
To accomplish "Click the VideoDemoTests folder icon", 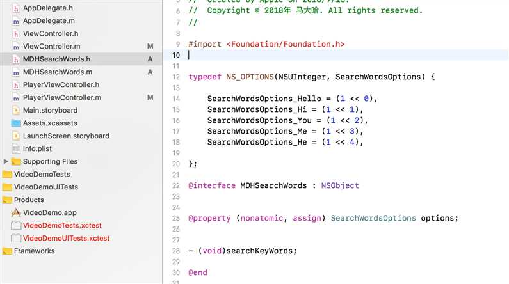I will click(x=7, y=175).
